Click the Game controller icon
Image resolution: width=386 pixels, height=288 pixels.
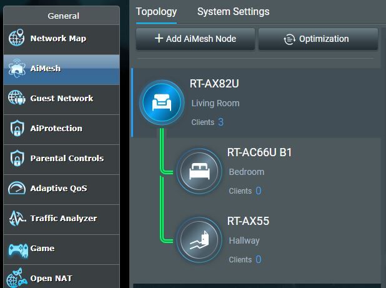tap(18, 250)
